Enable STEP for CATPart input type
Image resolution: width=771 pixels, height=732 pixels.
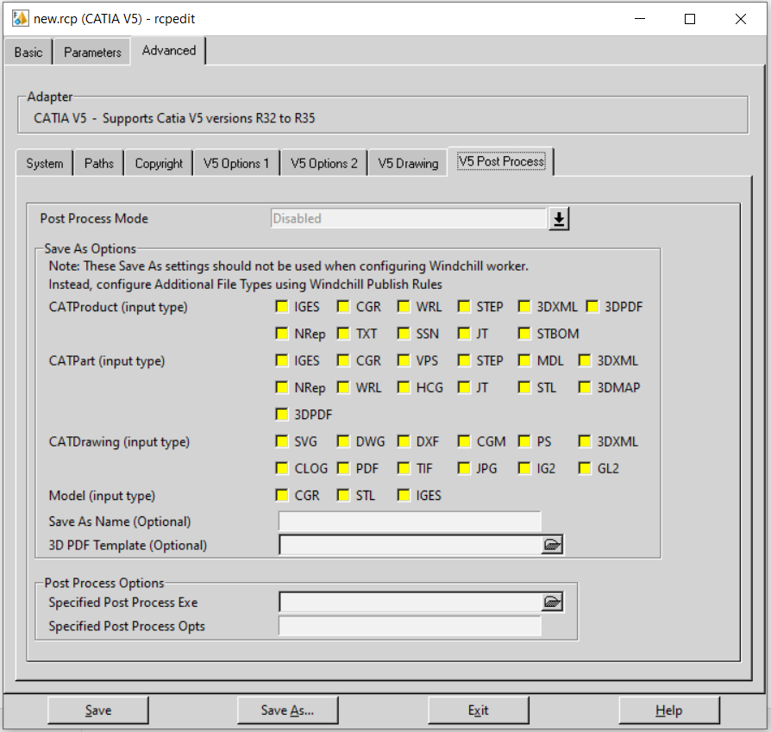tap(464, 361)
